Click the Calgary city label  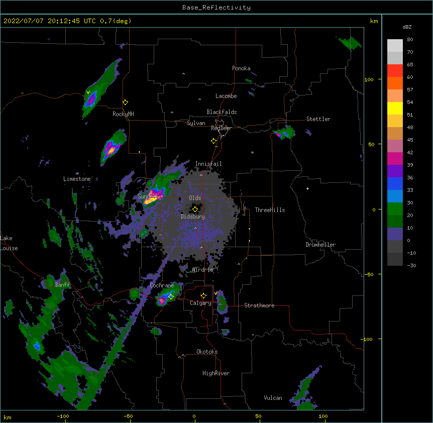click(200, 303)
